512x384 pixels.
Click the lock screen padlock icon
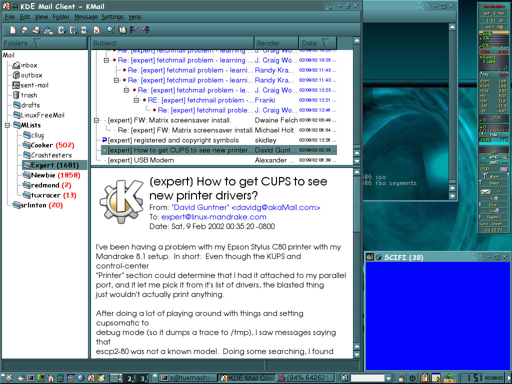[401, 378]
